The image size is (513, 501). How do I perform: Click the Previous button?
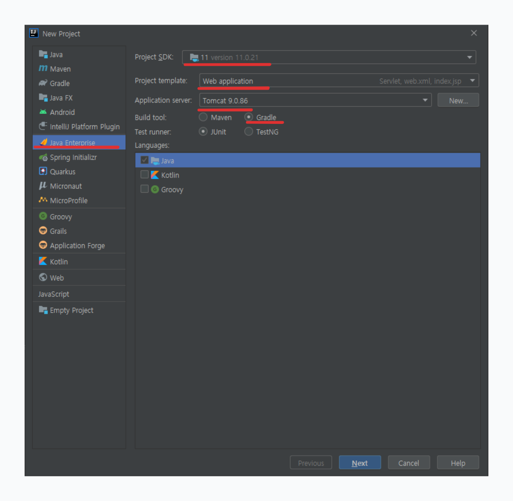coord(311,463)
